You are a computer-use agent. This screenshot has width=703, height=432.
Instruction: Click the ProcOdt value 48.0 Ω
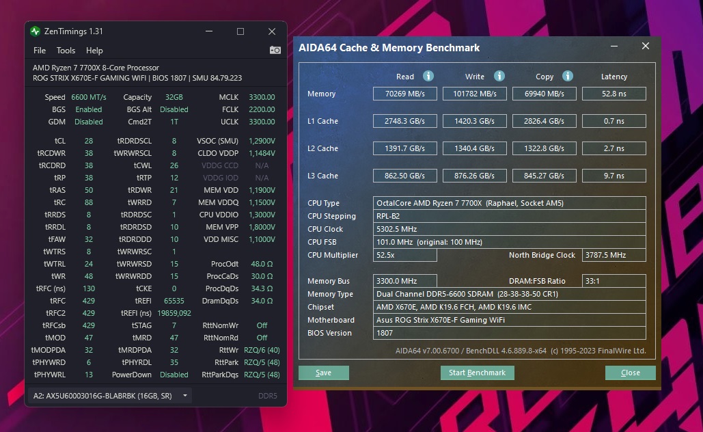[262, 265]
